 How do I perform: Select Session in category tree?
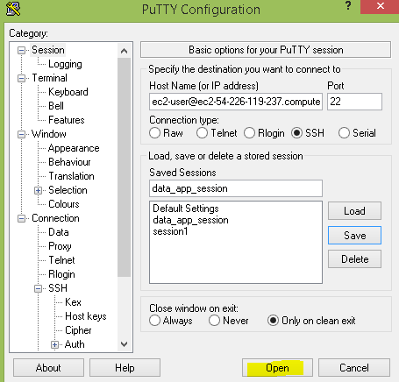click(x=48, y=50)
